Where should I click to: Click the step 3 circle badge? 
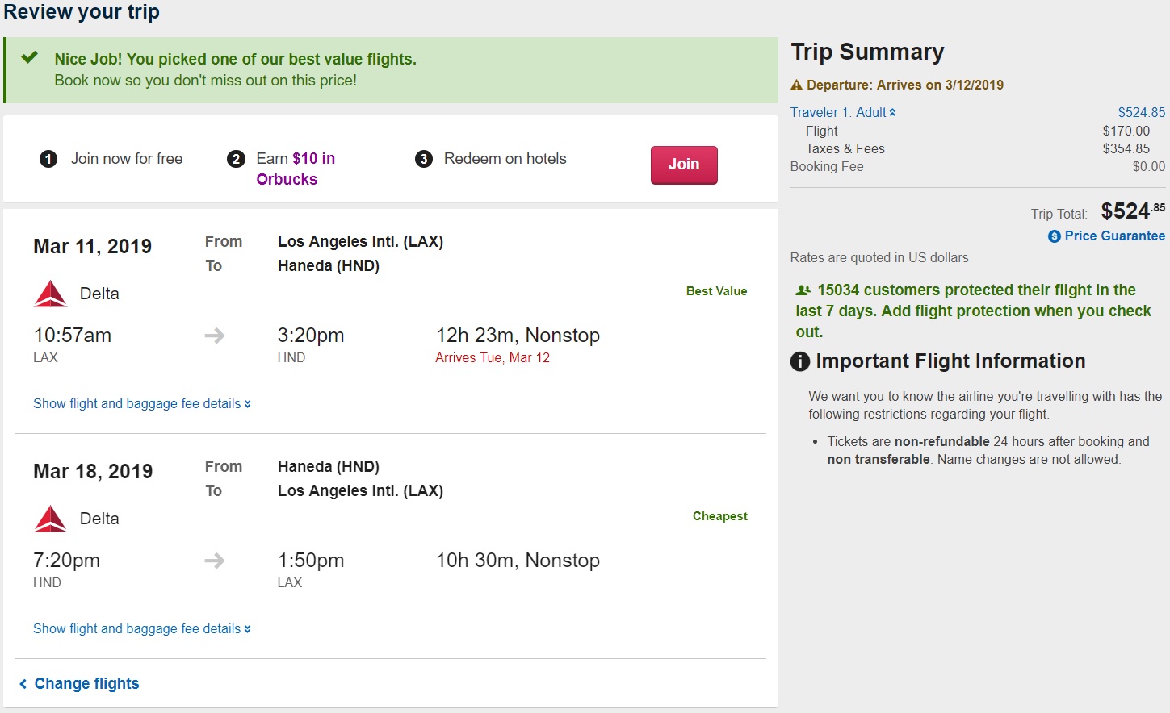424,159
